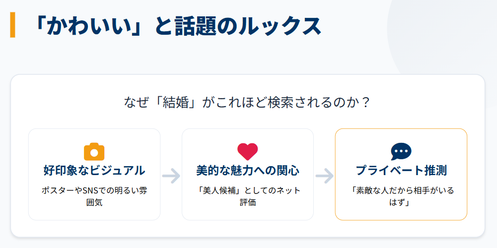Viewport: 497px width, 248px height.
Task: Click the orange accent bar beside the title
Action: pyautogui.click(x=12, y=25)
